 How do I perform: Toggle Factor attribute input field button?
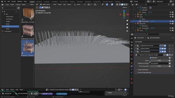coord(170,60)
